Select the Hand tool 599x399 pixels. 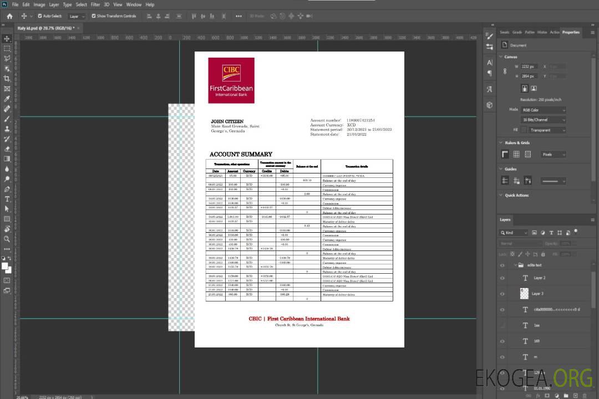[7, 229]
